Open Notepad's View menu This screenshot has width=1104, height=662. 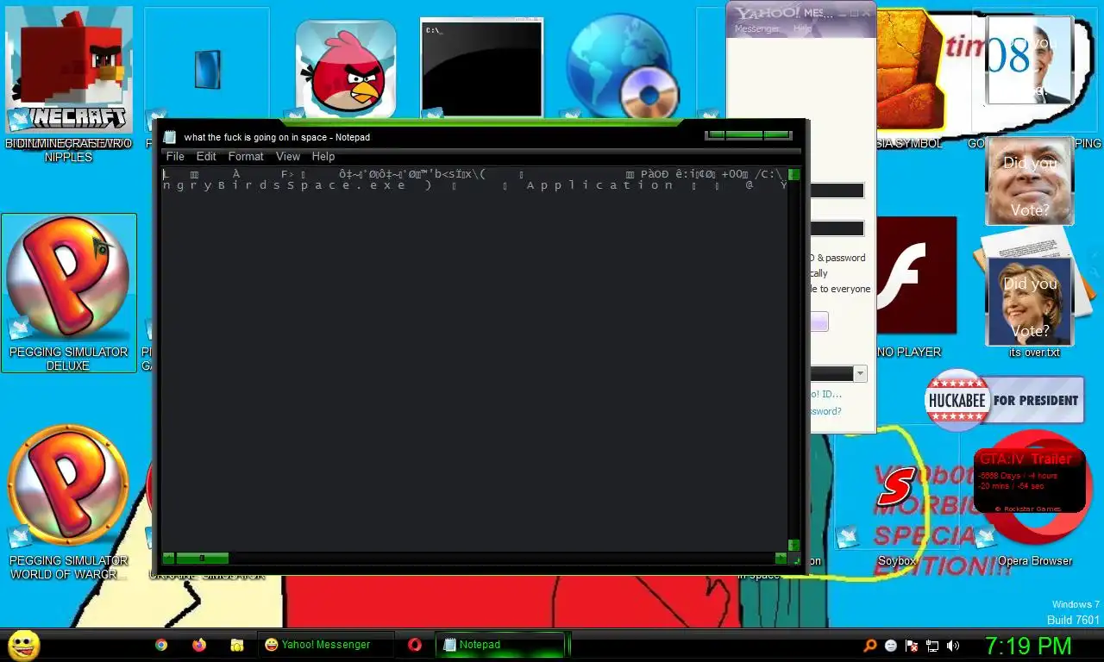pyautogui.click(x=288, y=156)
